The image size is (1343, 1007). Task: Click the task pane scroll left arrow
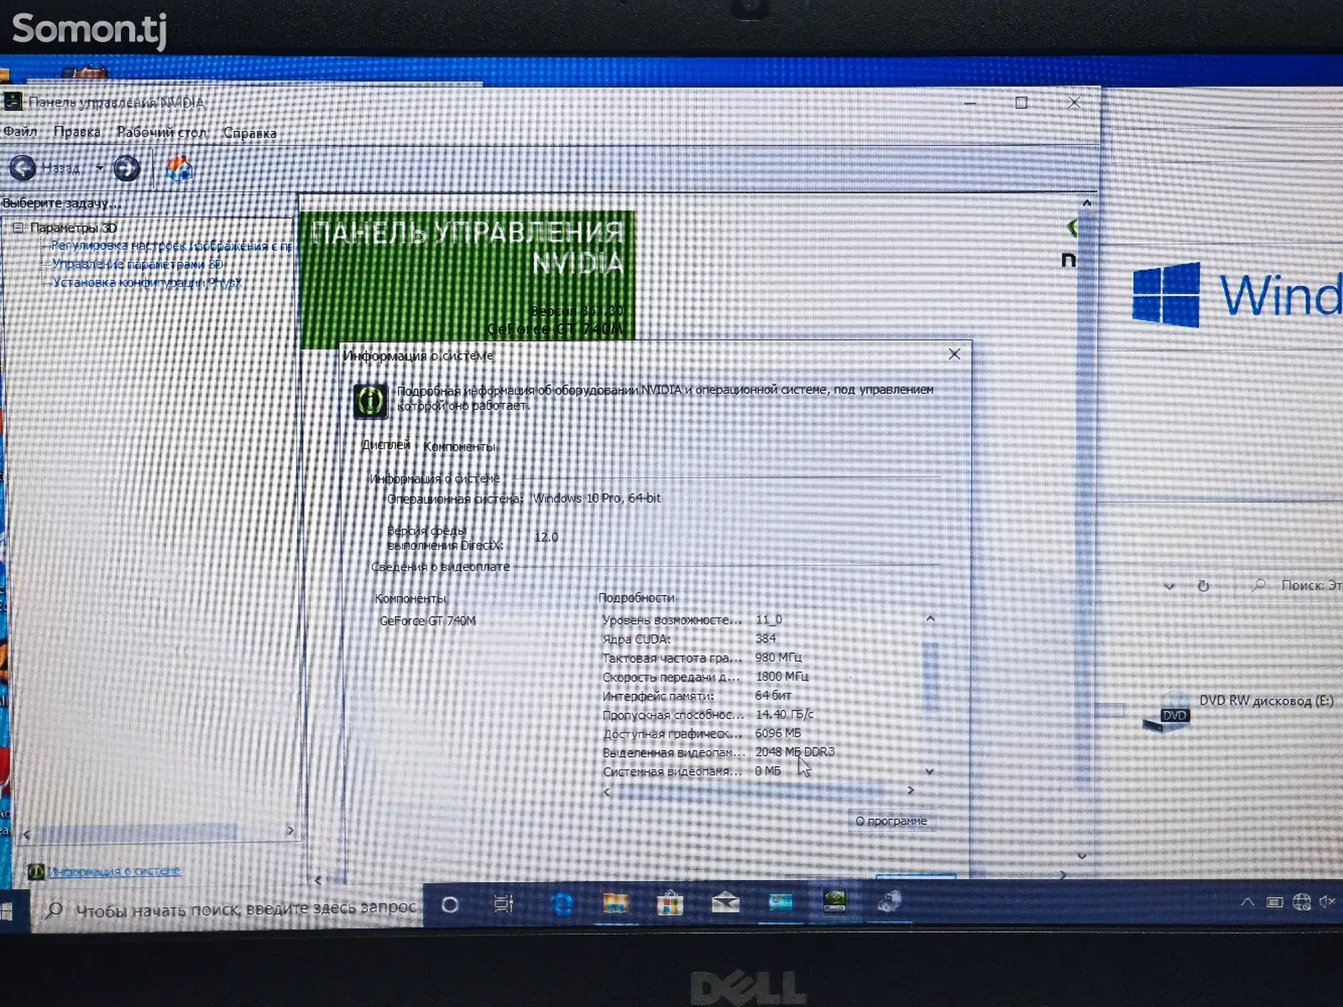26,833
